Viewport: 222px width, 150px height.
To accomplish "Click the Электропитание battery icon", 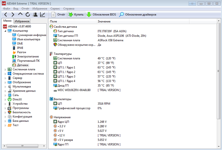I will (x=14, y=56).
